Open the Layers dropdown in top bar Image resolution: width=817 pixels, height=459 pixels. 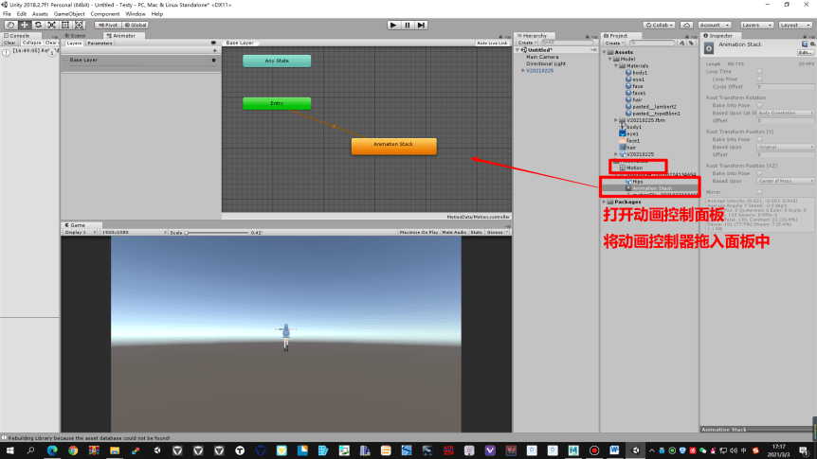point(756,25)
